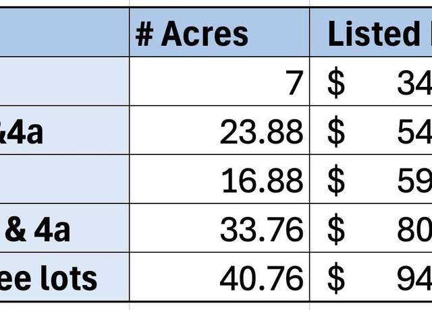Click the empty cell below 40.76
432x310 pixels.
[x=219, y=306]
